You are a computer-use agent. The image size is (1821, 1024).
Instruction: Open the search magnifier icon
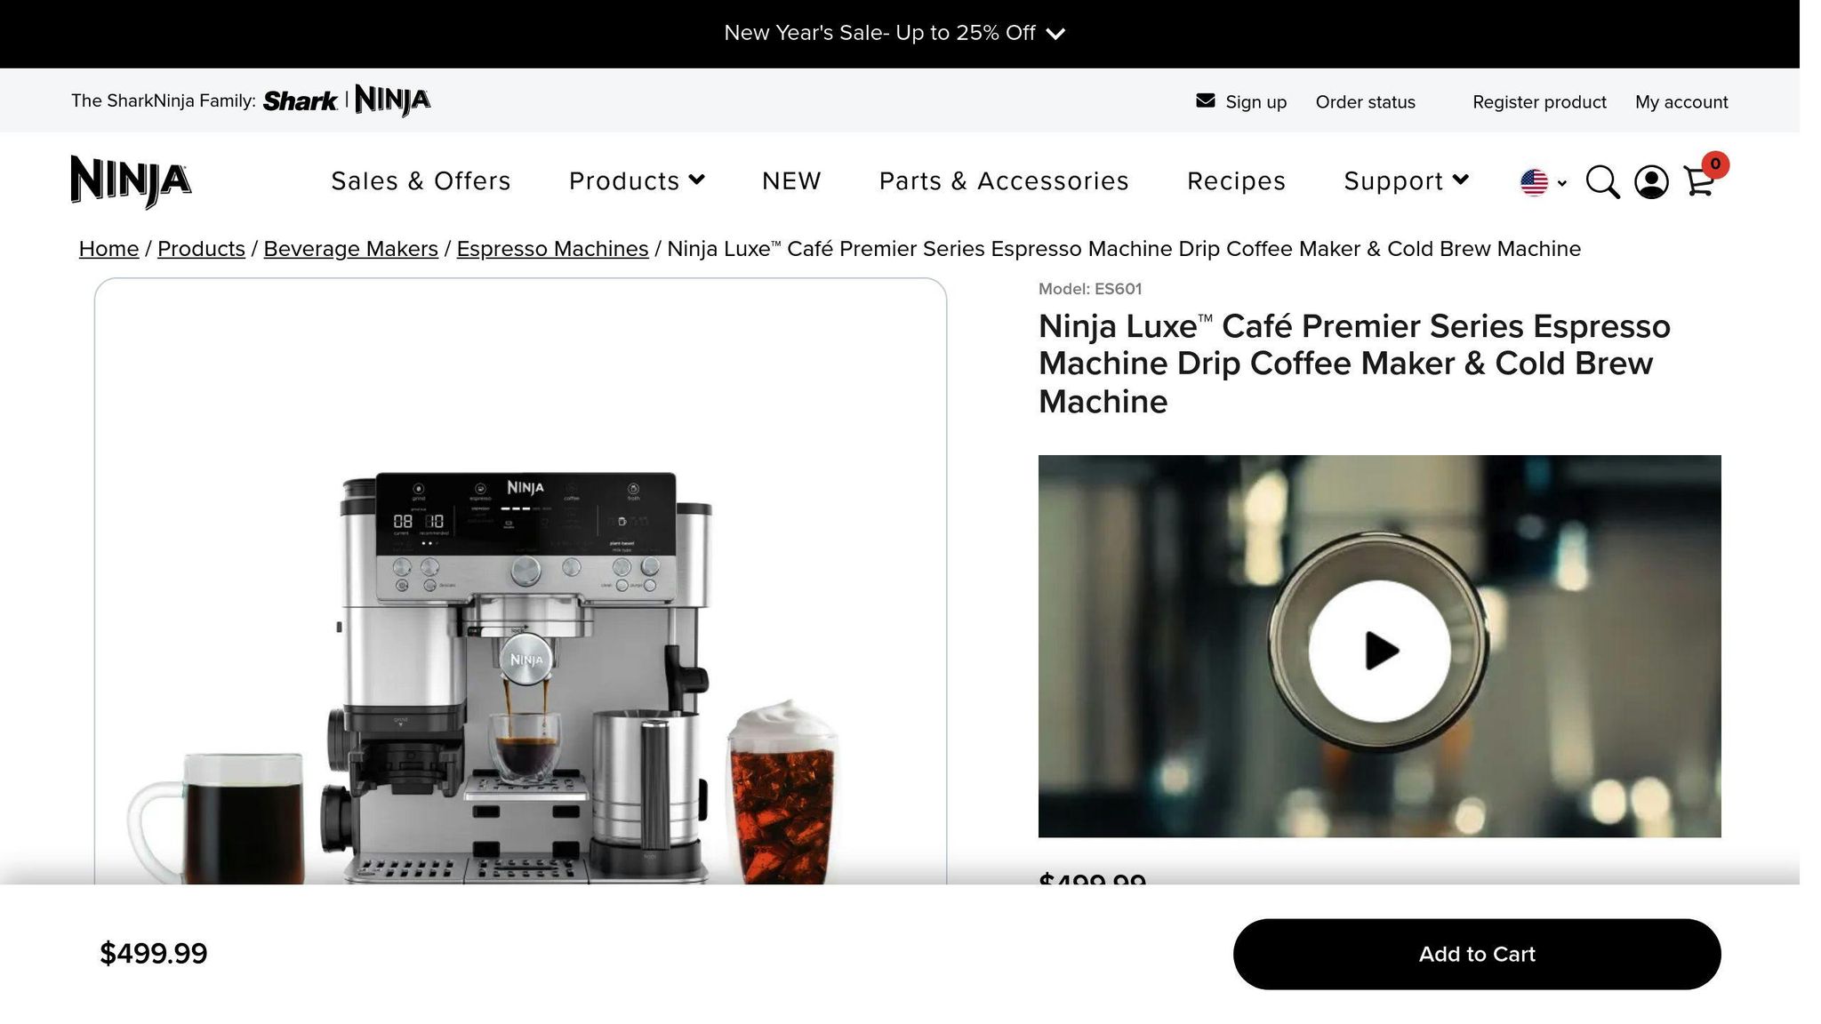click(x=1602, y=182)
